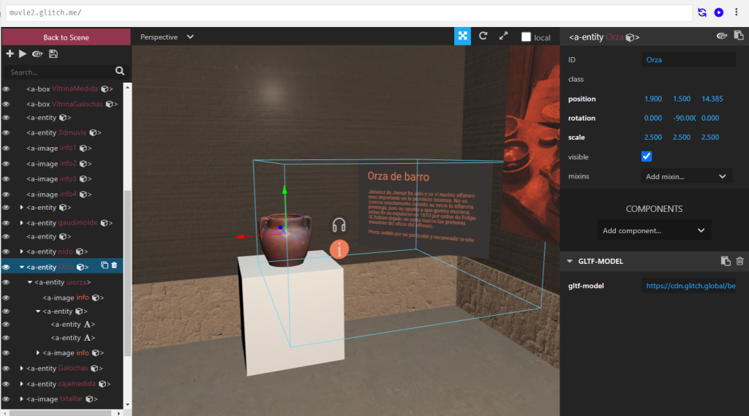Remove the GLTF-MODEL component via trash icon

click(739, 261)
